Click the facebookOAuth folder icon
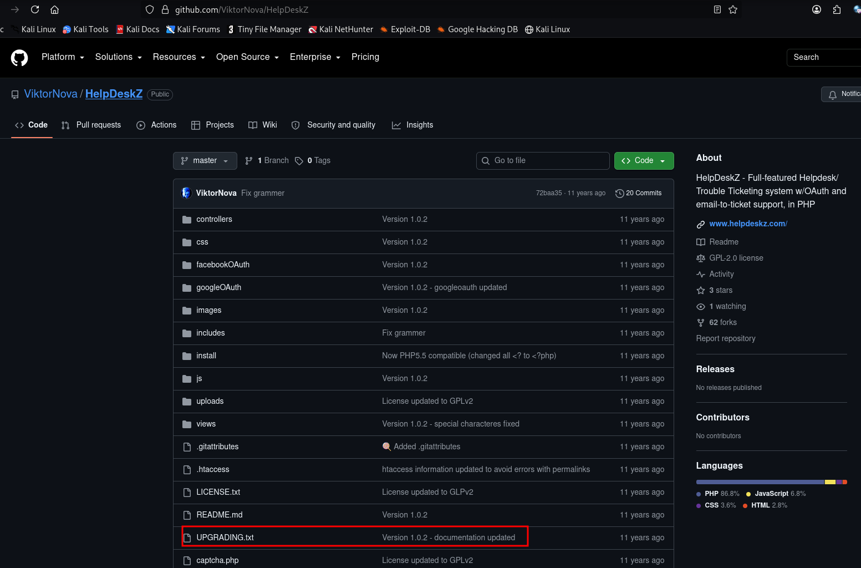This screenshot has width=861, height=568. 187,265
